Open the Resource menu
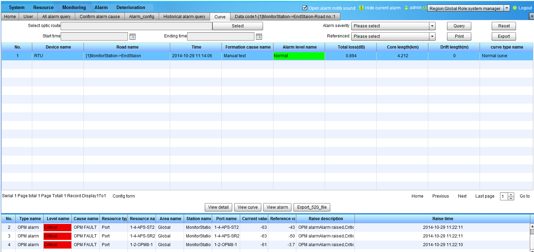This screenshot has height=252, width=534. click(x=43, y=7)
